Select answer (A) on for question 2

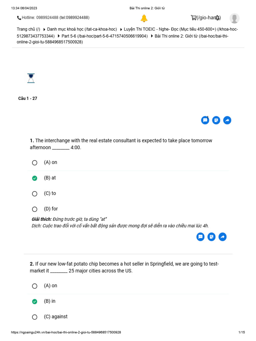point(35,286)
